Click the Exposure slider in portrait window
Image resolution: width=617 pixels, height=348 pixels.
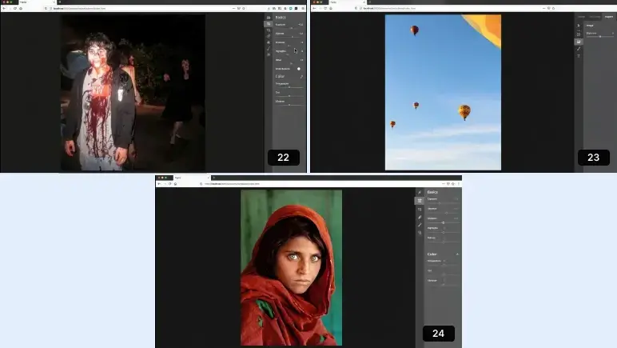click(443, 203)
